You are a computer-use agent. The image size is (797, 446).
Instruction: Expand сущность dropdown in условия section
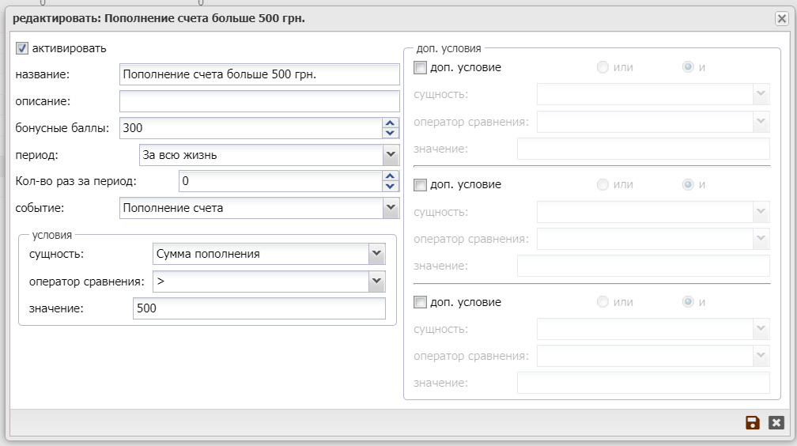click(376, 254)
